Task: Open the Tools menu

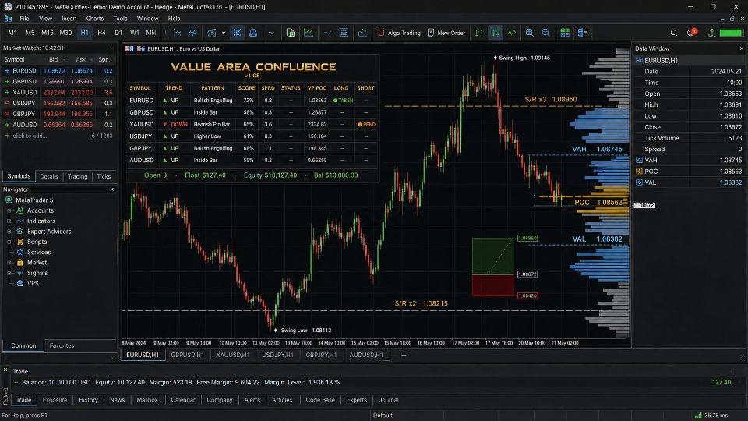Action: coord(120,19)
